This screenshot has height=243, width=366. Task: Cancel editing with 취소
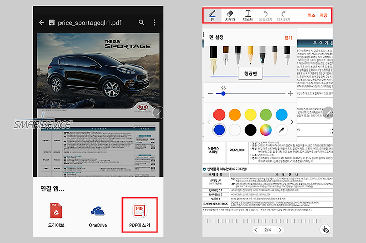coord(311,15)
